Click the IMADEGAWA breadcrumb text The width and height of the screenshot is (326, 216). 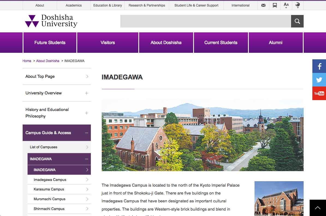(74, 61)
